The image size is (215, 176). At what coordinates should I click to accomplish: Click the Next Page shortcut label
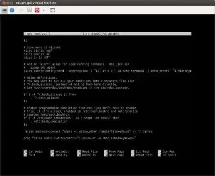pos(117,155)
